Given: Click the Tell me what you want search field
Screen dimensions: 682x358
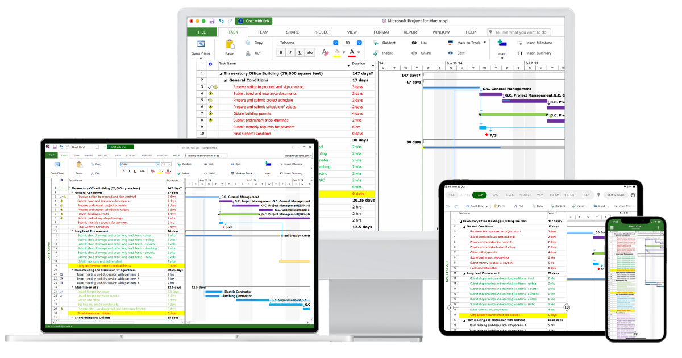Looking at the screenshot, I should click(x=520, y=32).
